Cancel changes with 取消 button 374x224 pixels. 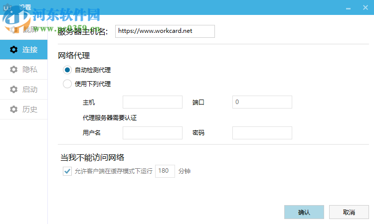(x=349, y=212)
